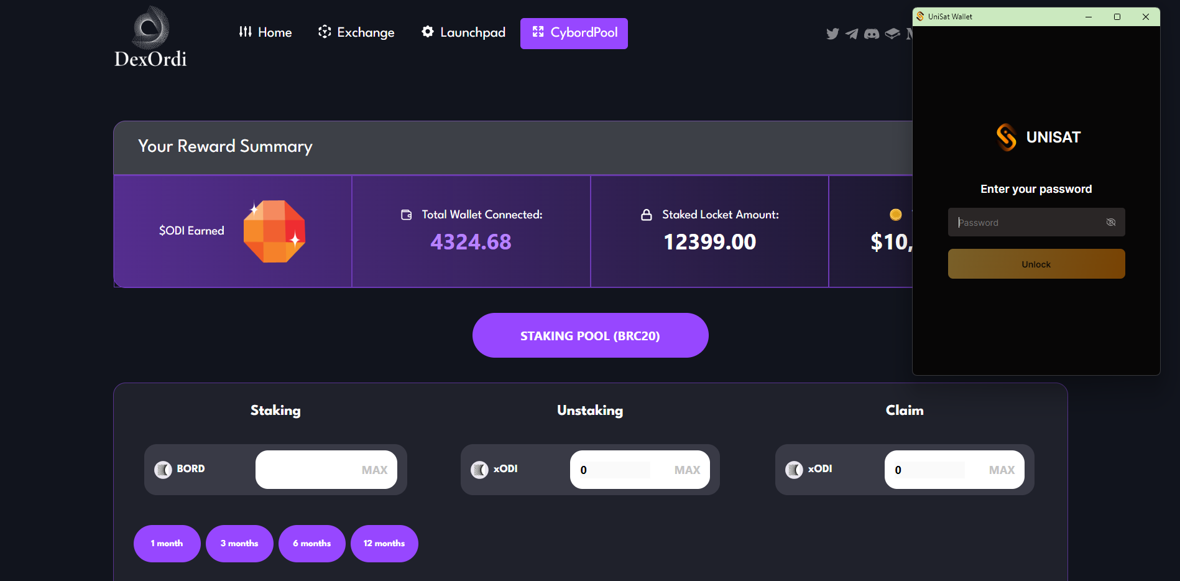The image size is (1180, 581).
Task: Click MAX in the Staking BORD field
Action: (374, 470)
